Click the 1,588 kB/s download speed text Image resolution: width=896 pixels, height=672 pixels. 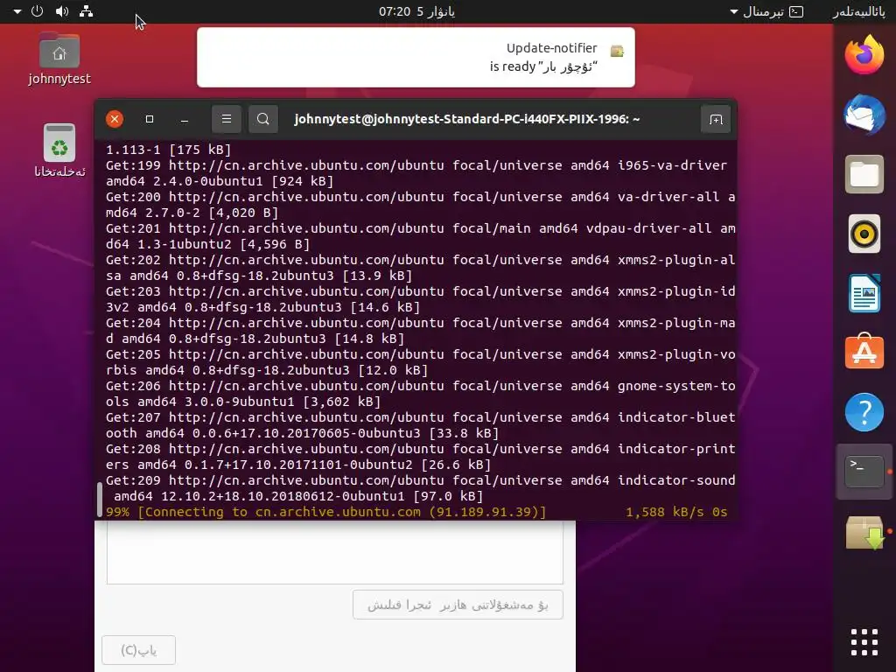pyautogui.click(x=665, y=512)
